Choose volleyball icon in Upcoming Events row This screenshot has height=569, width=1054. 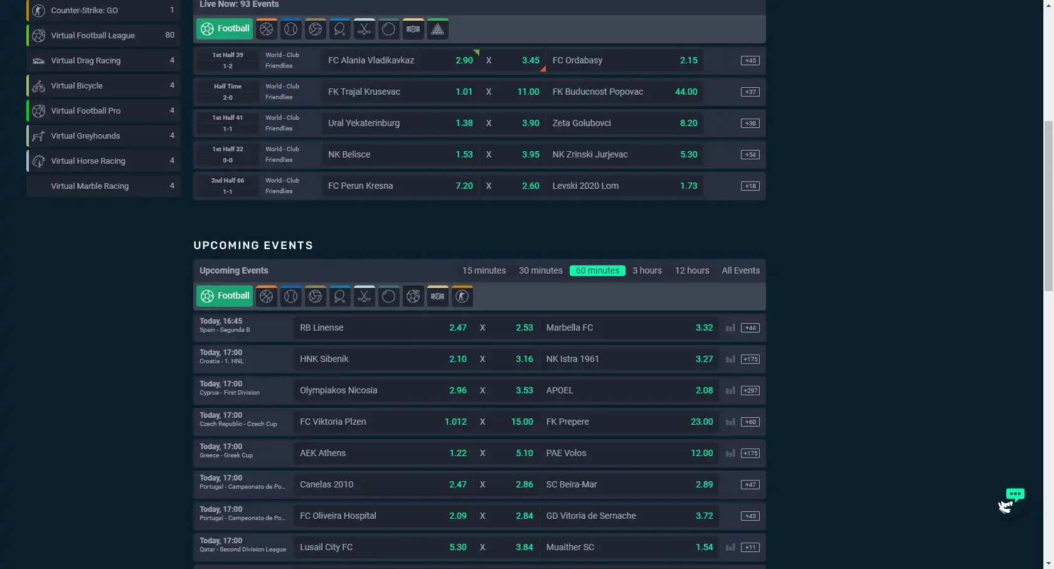point(316,297)
